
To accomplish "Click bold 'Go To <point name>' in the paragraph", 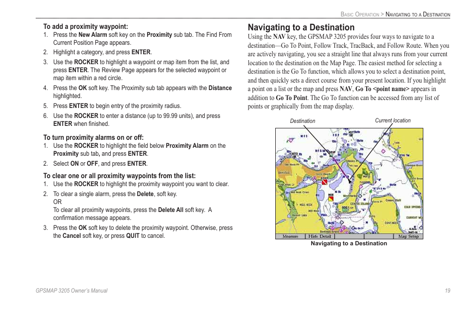I will coord(383,89).
